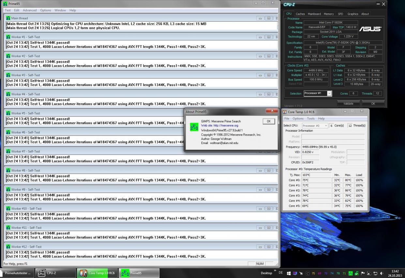This screenshot has width=405, height=278.
Task: Click the NUM indicator in Prime95 status bar
Action: click(260, 264)
